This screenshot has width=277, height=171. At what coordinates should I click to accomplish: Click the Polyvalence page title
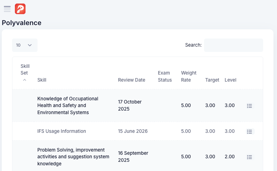[x=22, y=23]
